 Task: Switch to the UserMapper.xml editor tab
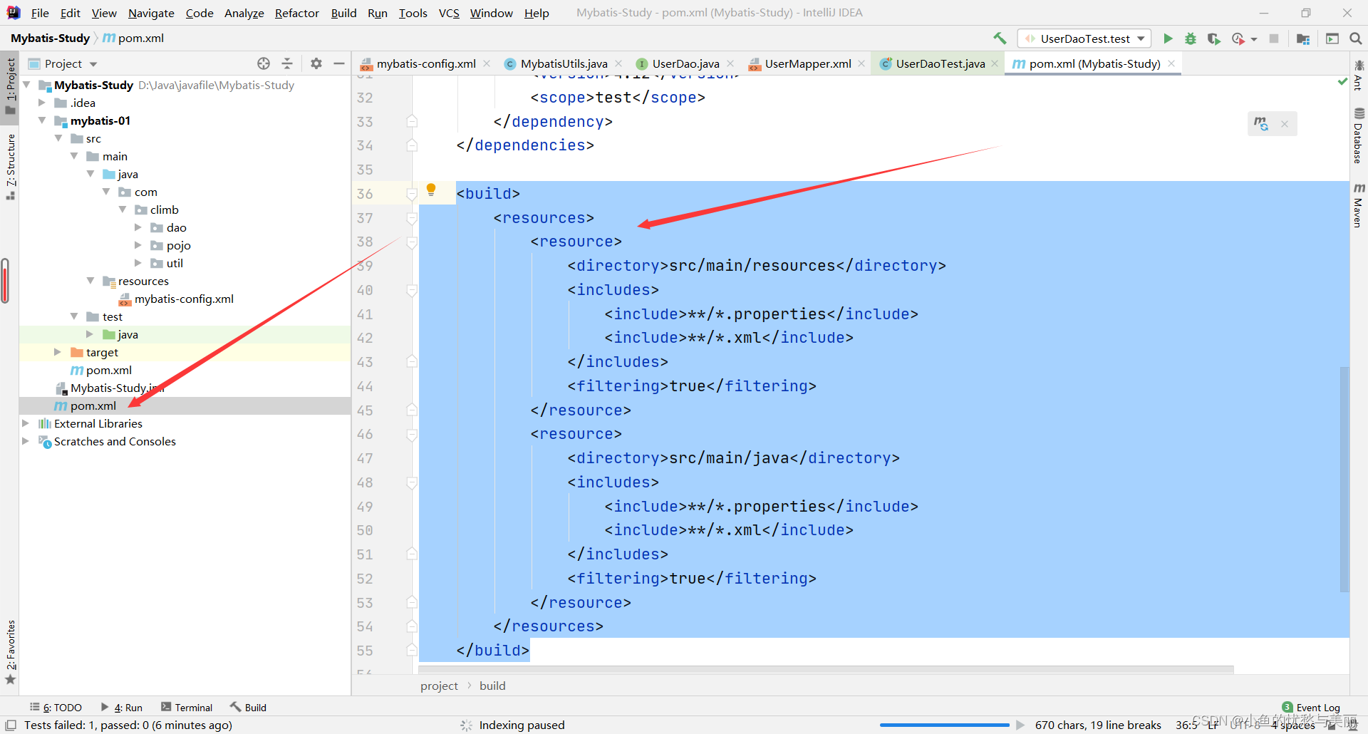807,63
